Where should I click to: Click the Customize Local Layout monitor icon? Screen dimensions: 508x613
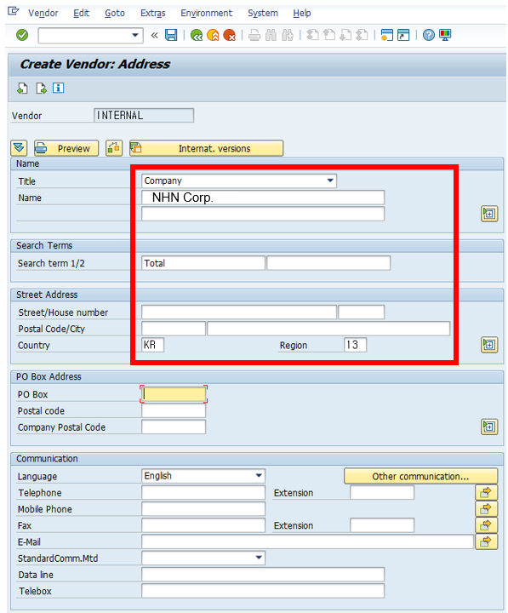[445, 35]
